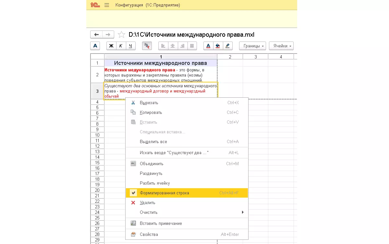Select all cells via the top-left corner box
The image size is (389, 244).
point(97,56)
